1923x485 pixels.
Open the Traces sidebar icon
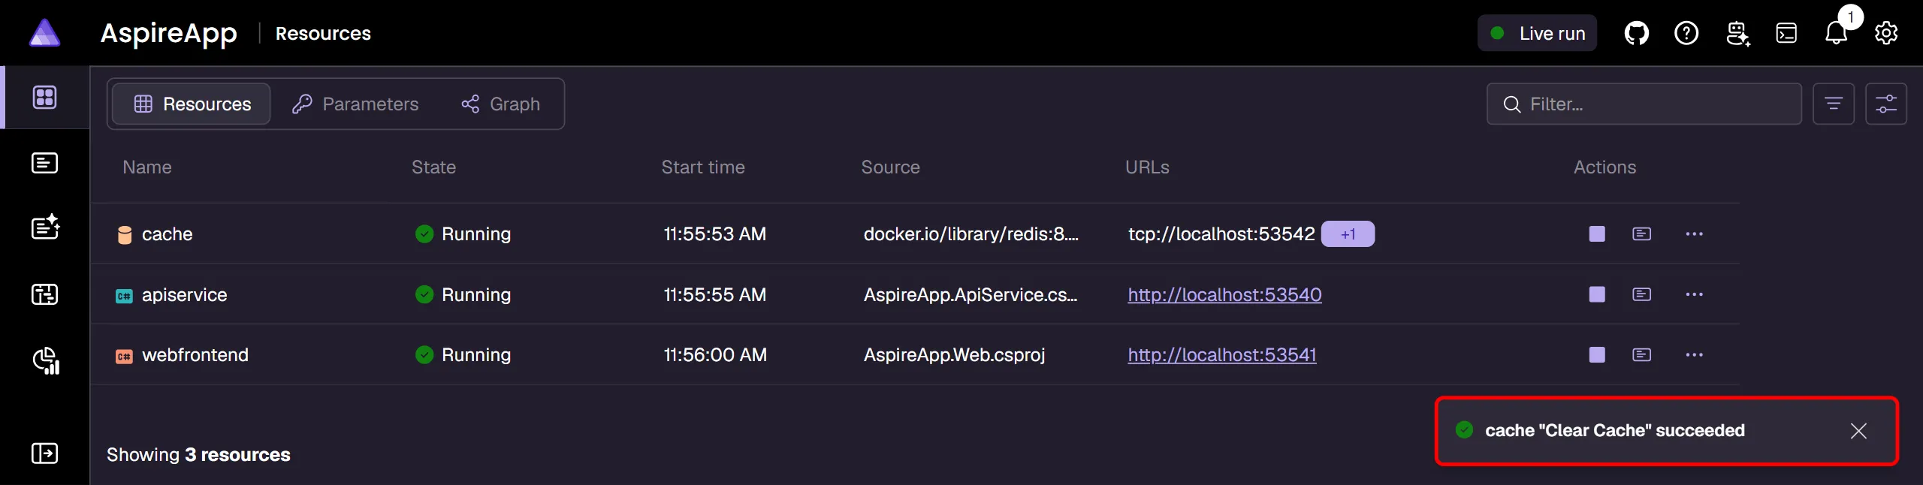point(45,294)
